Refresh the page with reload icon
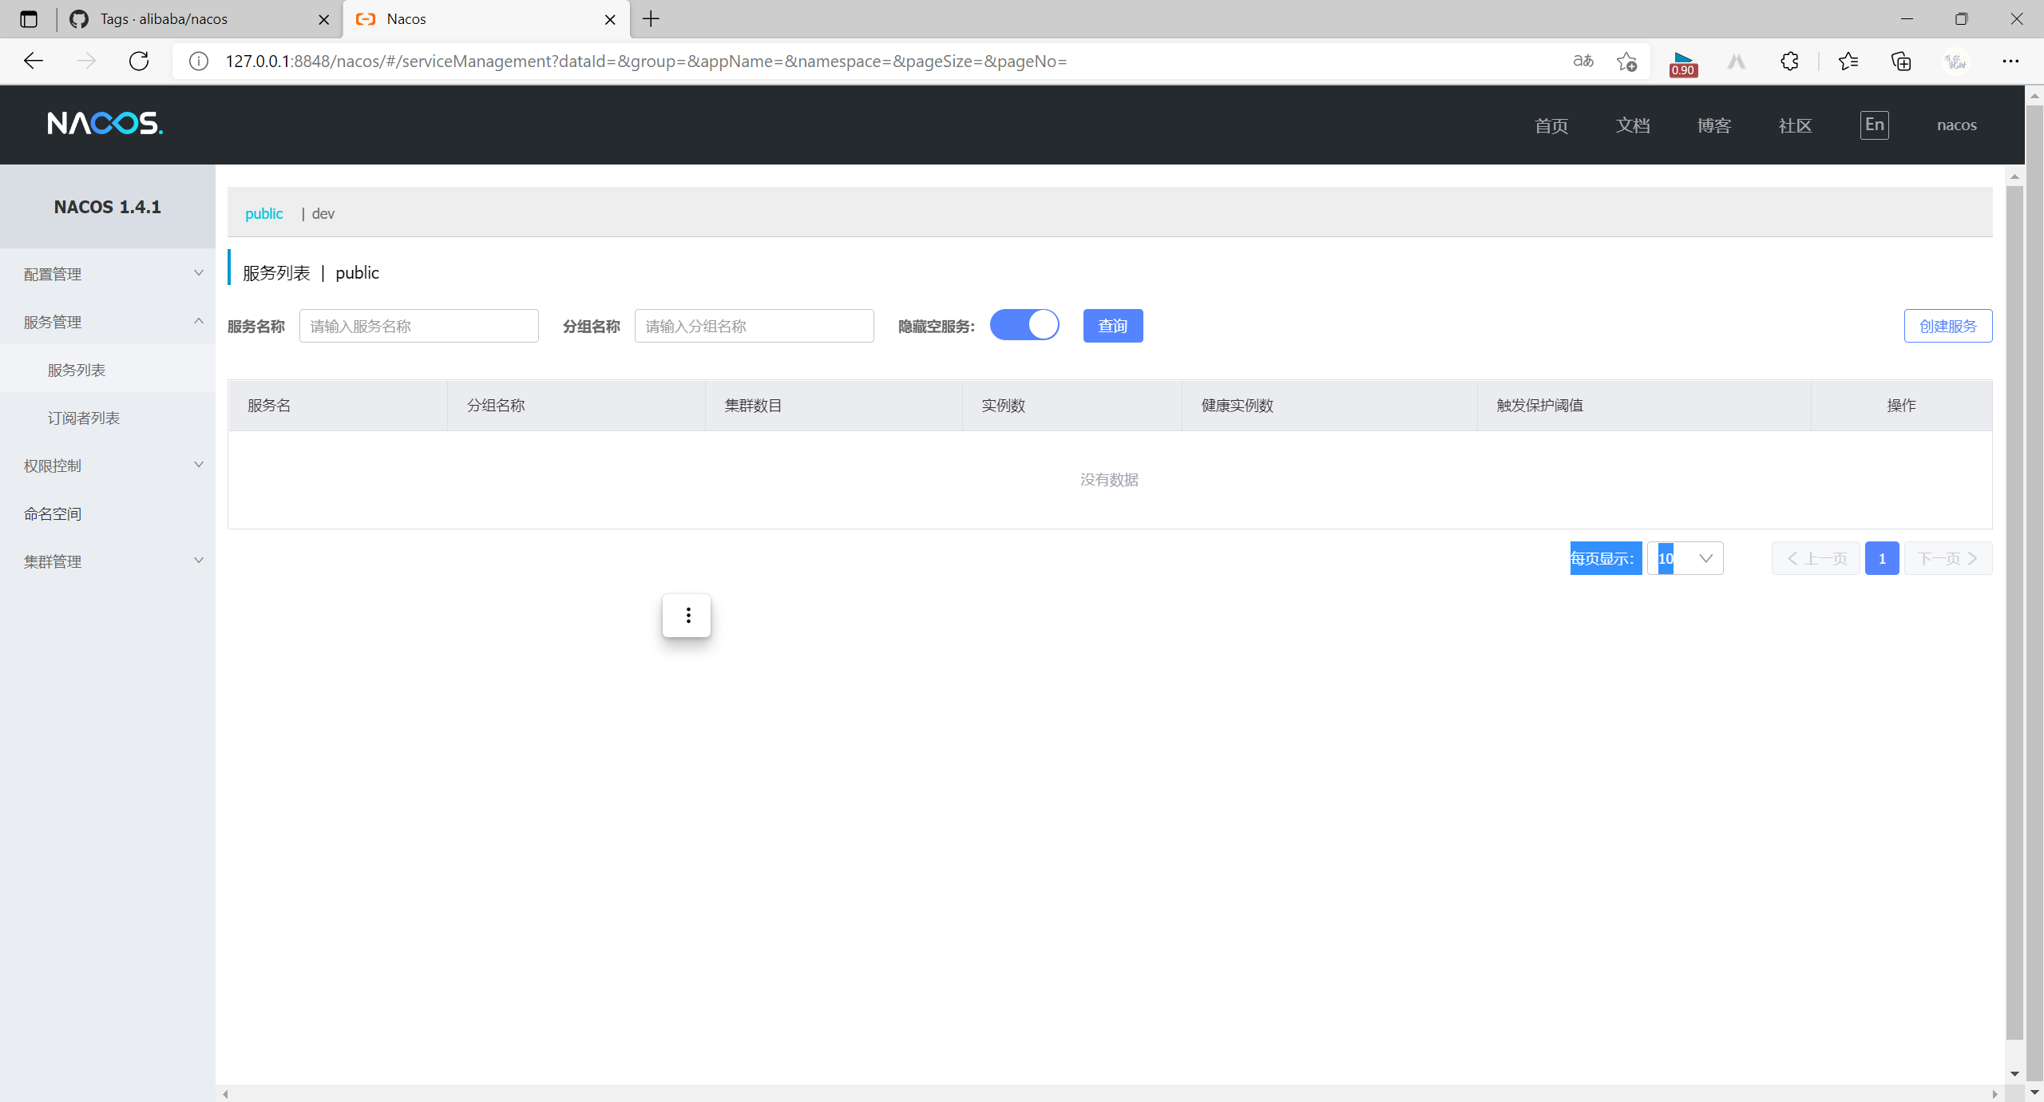The height and width of the screenshot is (1102, 2044). [139, 61]
